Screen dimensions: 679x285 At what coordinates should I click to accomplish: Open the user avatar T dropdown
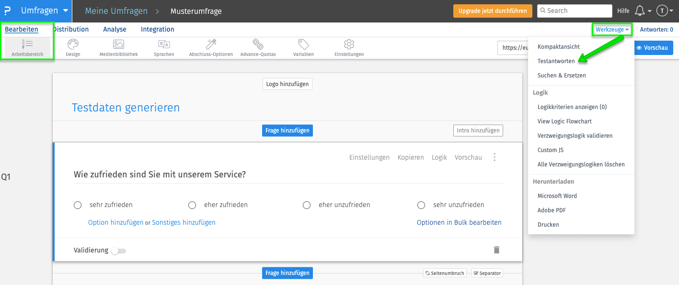tap(665, 11)
